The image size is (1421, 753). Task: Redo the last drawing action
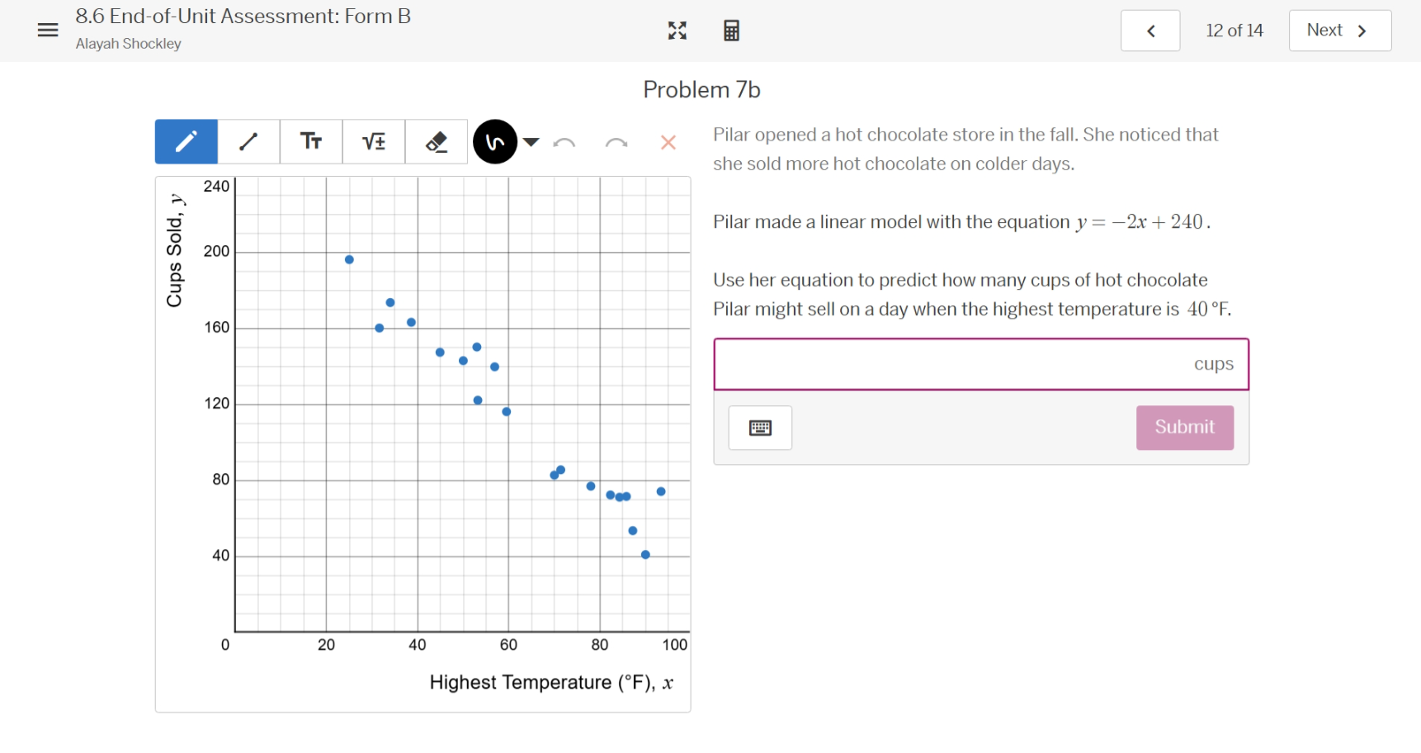616,143
